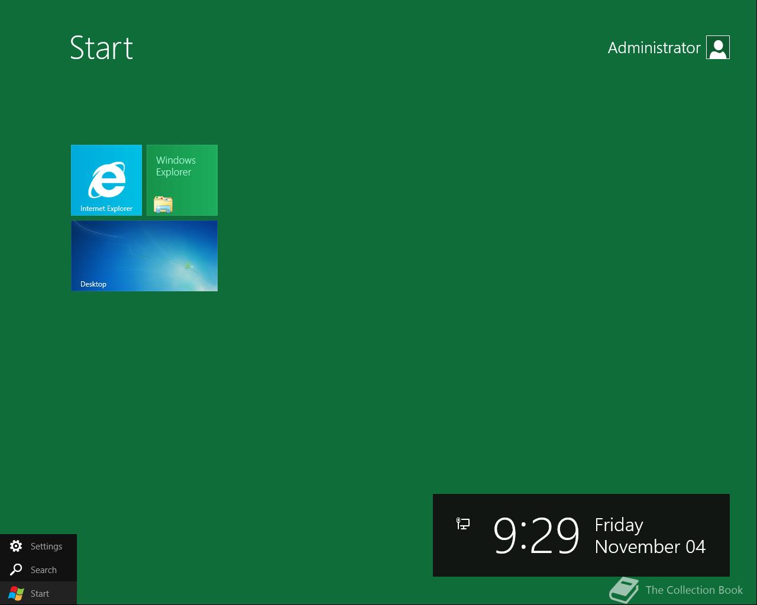Click the network status icon beside the clock
The width and height of the screenshot is (757, 605).
pos(463,523)
